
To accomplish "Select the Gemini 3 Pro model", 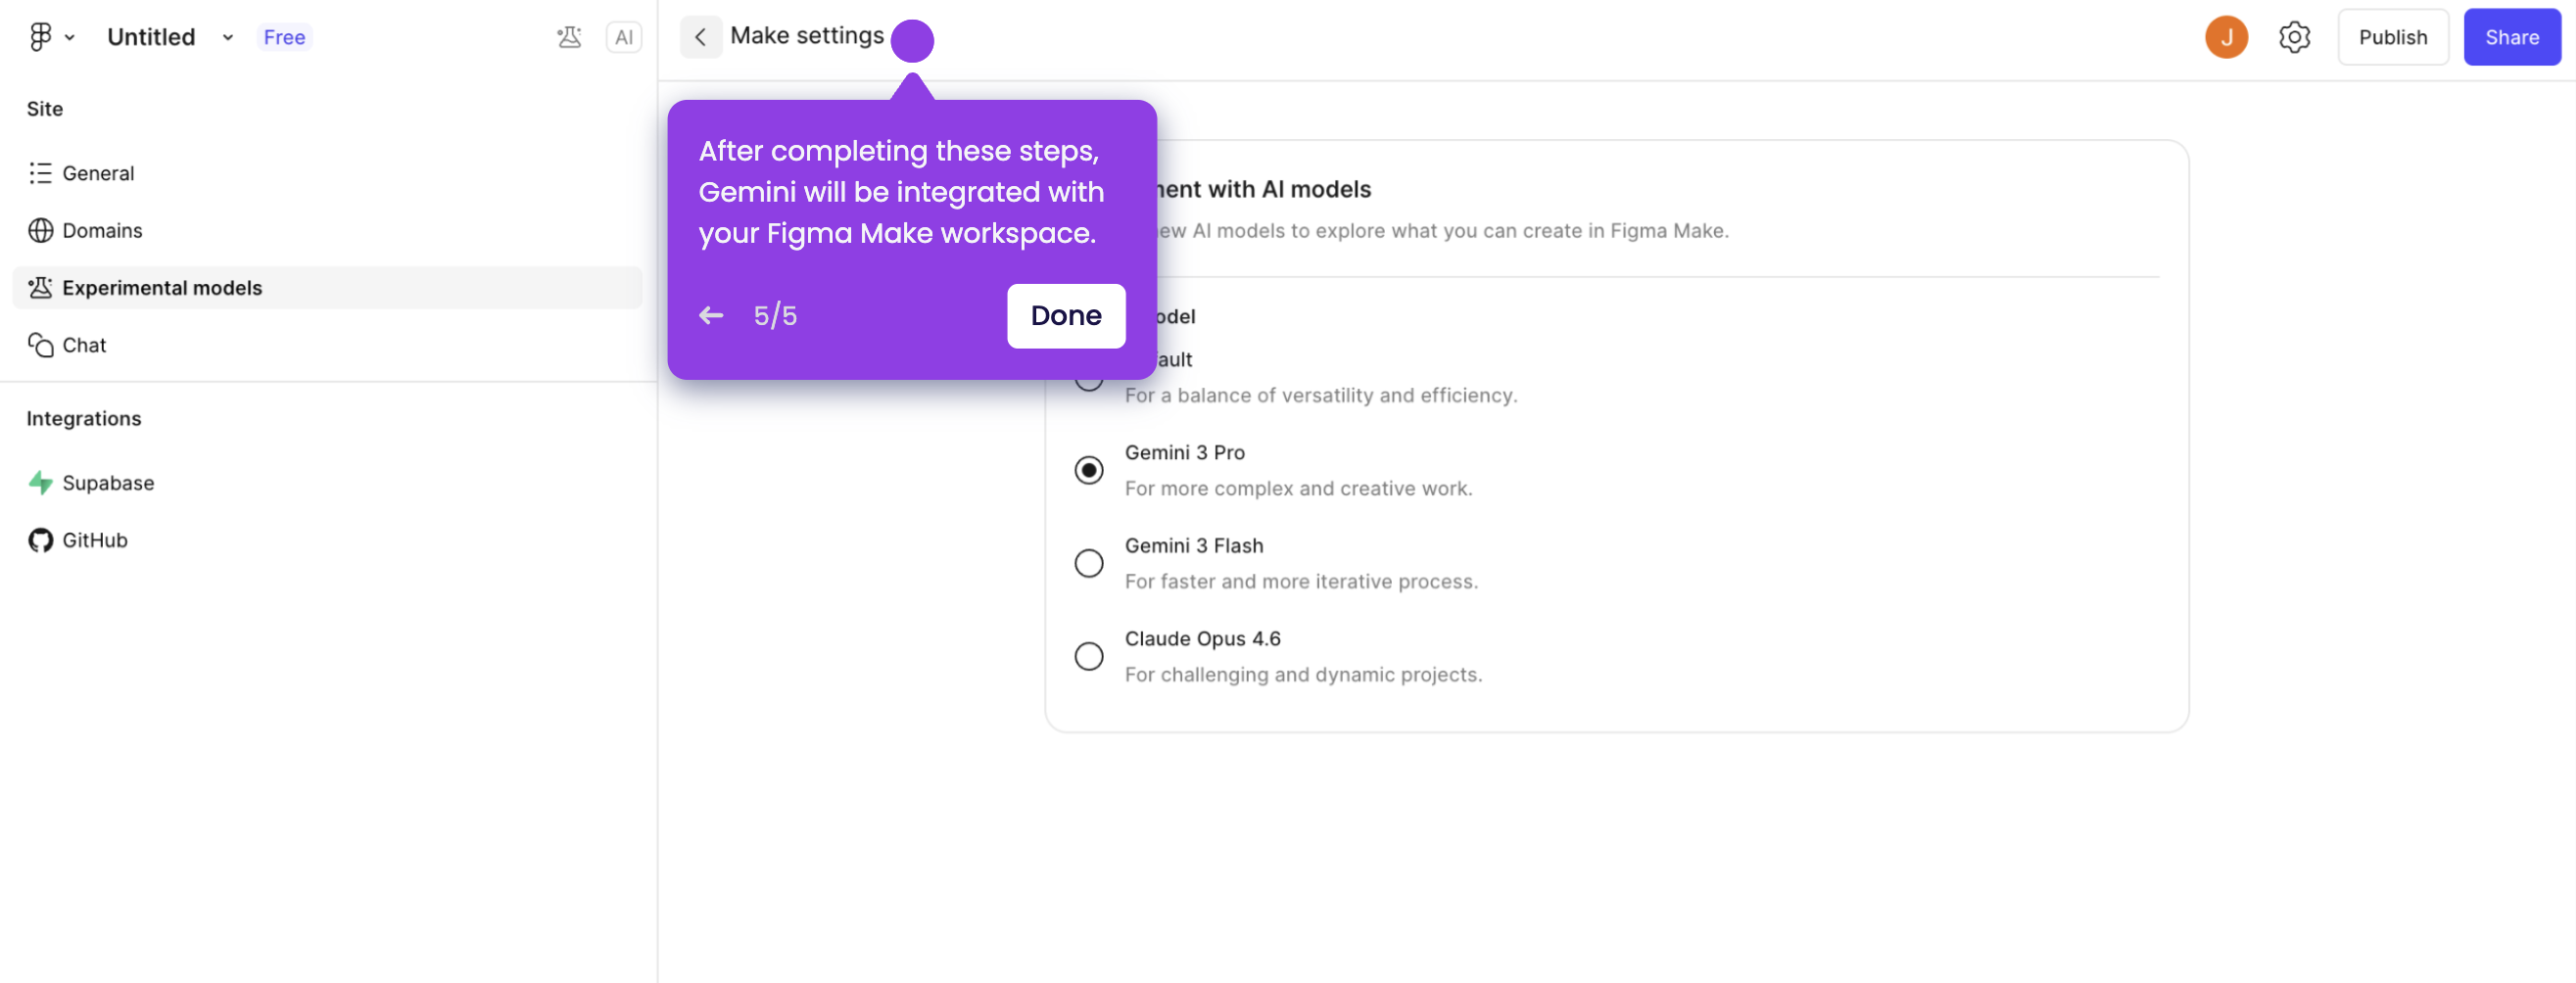I will coord(1089,470).
